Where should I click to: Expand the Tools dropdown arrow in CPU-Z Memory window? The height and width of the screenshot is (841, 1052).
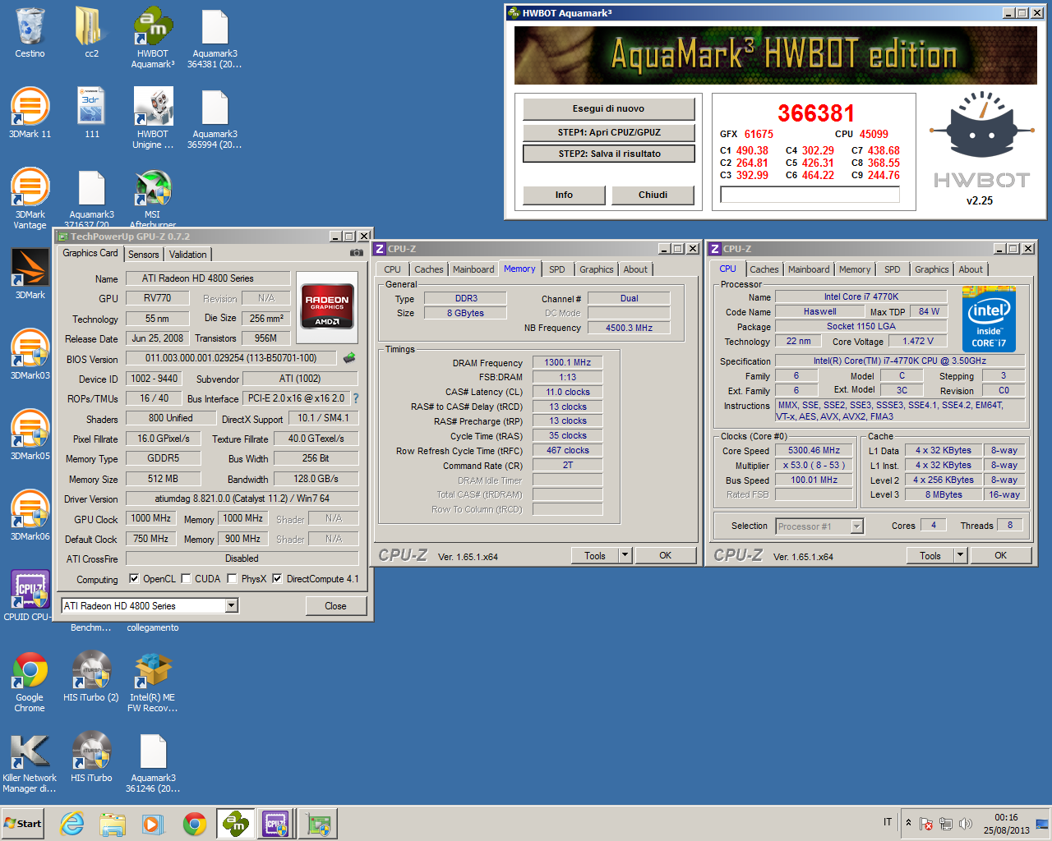tap(625, 556)
